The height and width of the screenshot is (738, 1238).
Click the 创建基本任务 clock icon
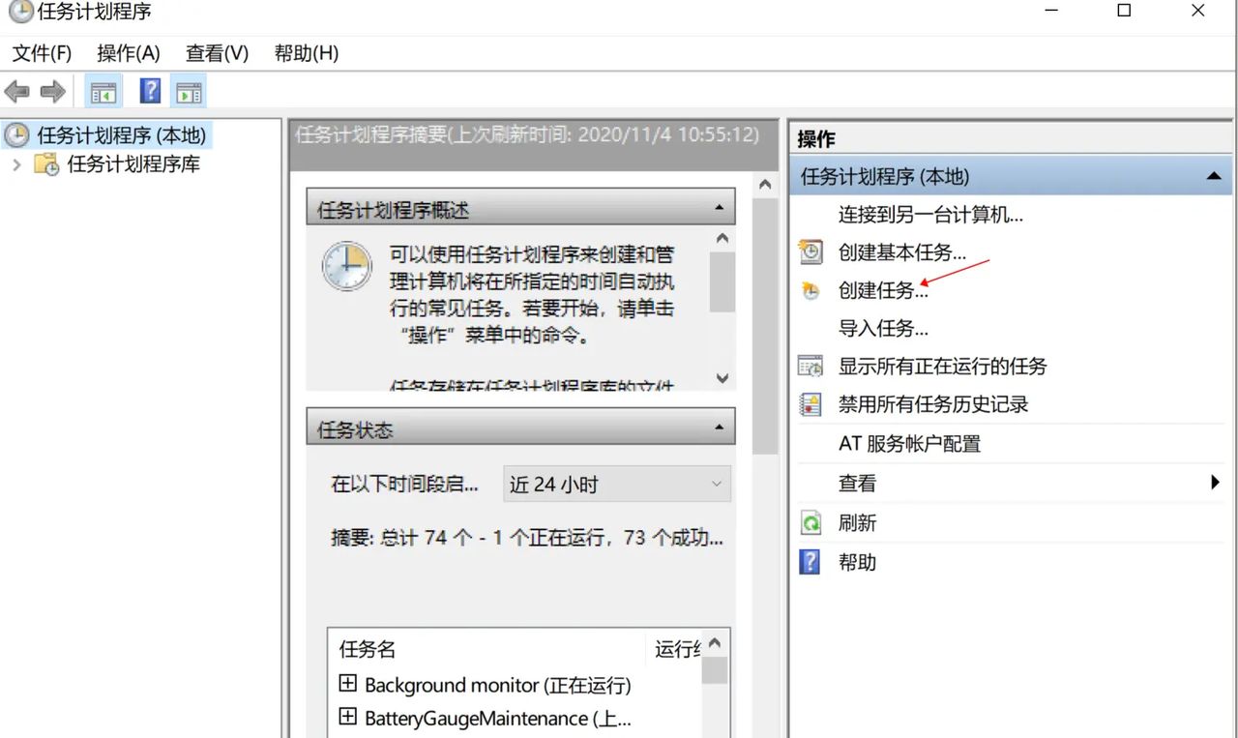pyautogui.click(x=811, y=251)
